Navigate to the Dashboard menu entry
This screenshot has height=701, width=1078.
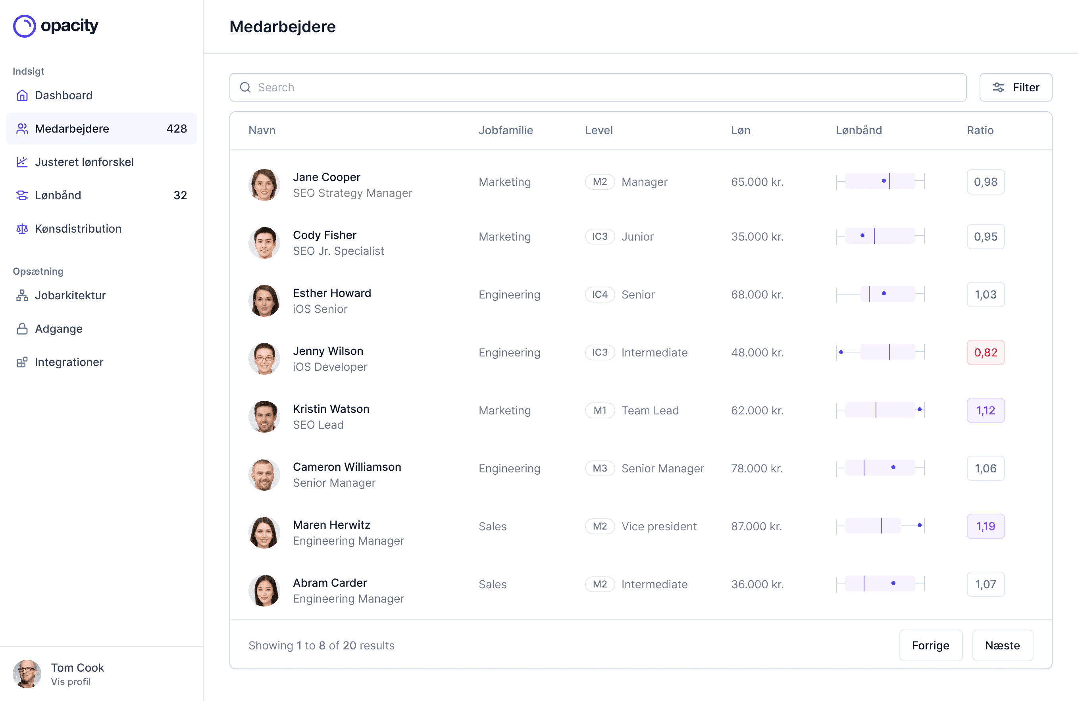(64, 95)
